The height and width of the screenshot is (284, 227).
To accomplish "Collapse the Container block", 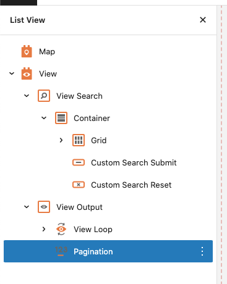I will pyautogui.click(x=44, y=118).
